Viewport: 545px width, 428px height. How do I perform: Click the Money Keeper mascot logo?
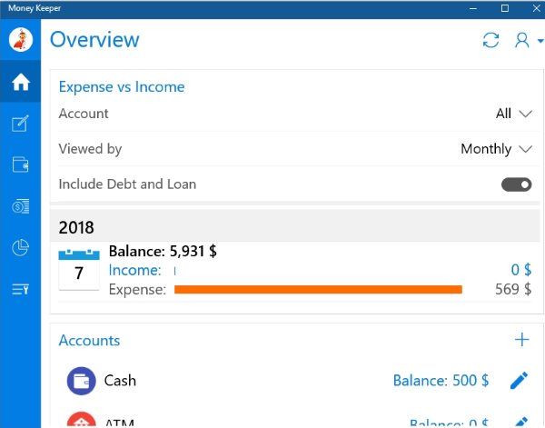[x=21, y=40]
